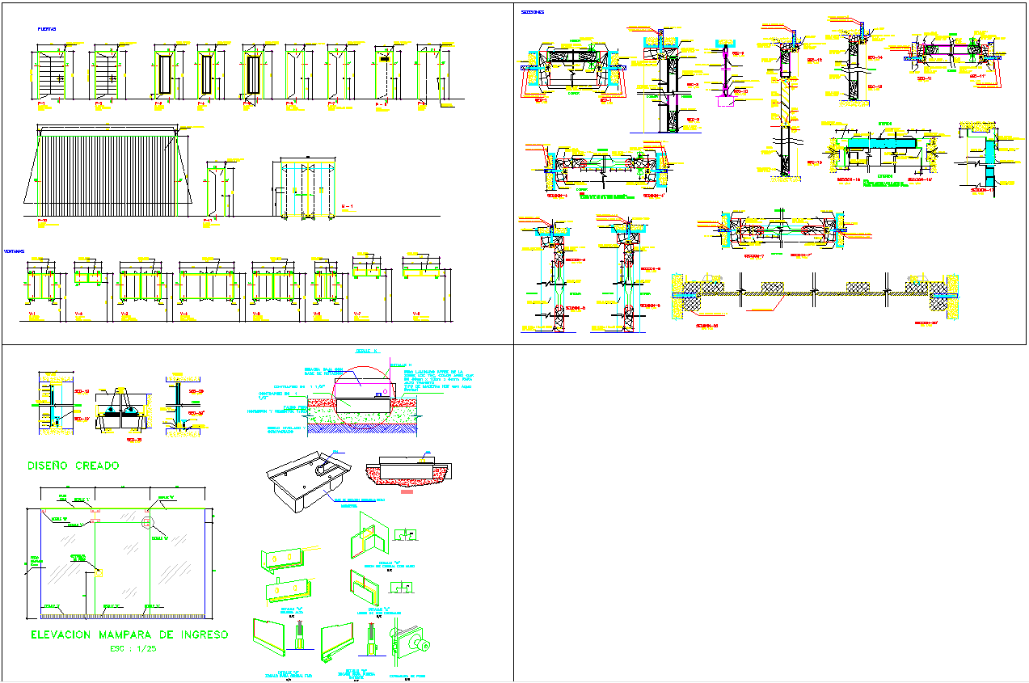1029x683 pixels.
Task: Select the ELEVACION MAMPARA DE INGRESO title
Action: 129,635
